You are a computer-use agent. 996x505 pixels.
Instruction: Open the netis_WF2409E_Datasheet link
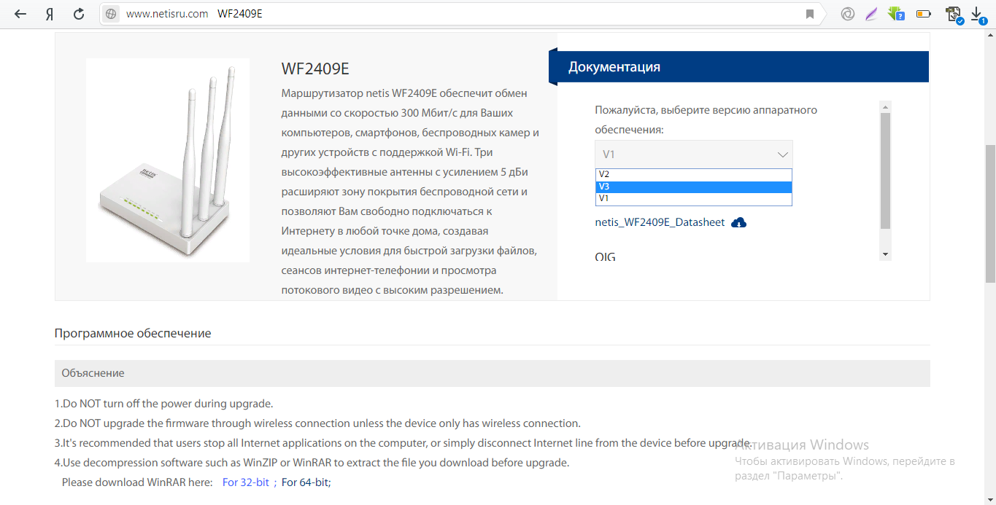(x=660, y=222)
